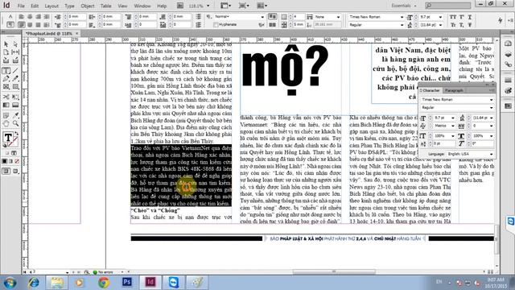Open Regular font style dropdown in Control panel

(402, 25)
